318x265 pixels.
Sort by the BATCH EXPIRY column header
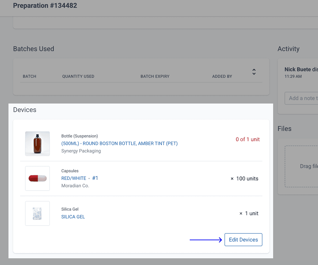coord(155,76)
